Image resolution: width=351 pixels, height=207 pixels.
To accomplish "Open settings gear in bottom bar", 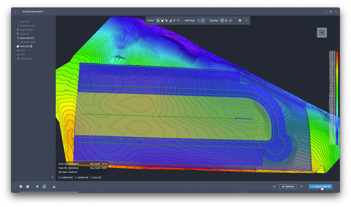I will [37, 186].
